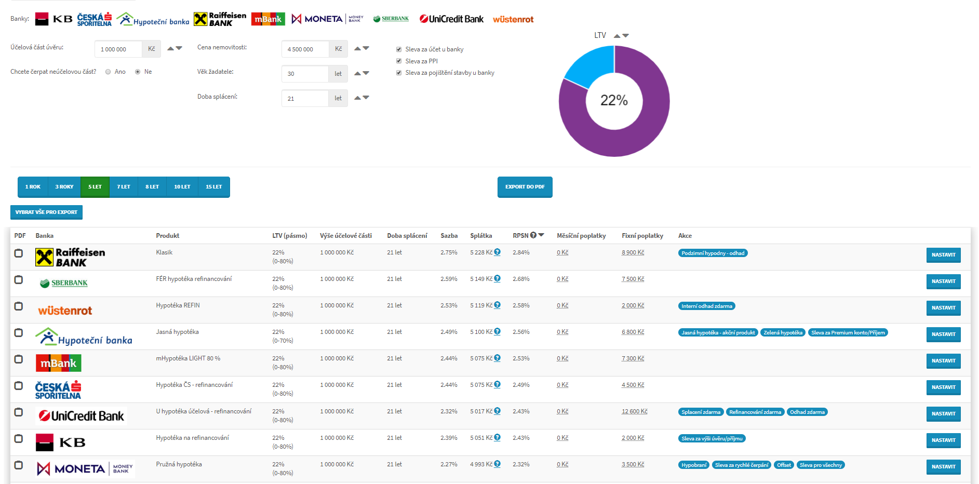
Task: Click Offset badge in MONETA row
Action: (784, 465)
